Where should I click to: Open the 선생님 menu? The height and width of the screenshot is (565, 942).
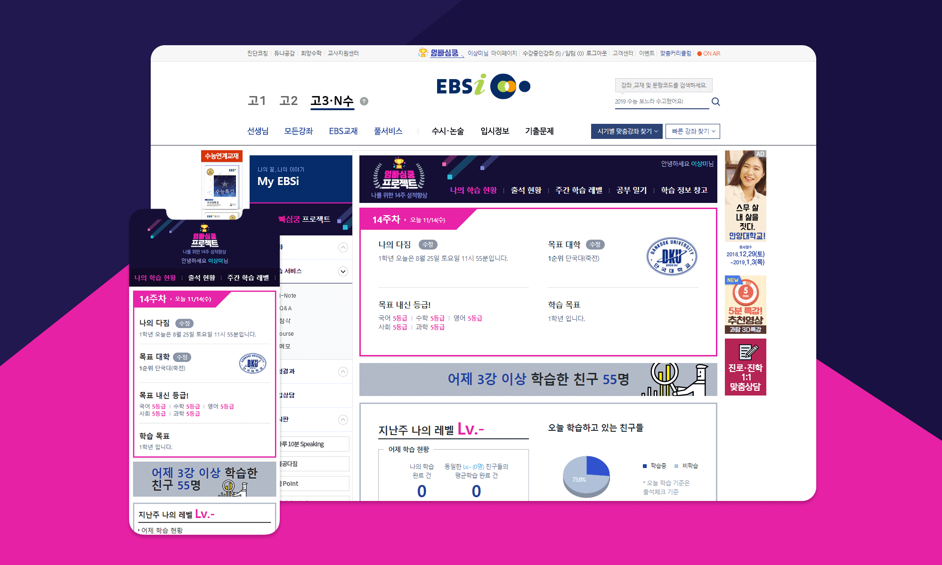point(258,131)
